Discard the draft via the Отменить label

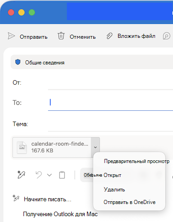point(83,37)
